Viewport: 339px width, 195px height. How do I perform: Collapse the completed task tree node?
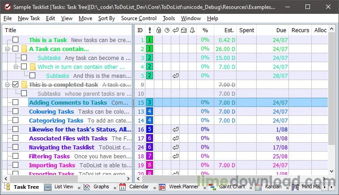(x=7, y=85)
